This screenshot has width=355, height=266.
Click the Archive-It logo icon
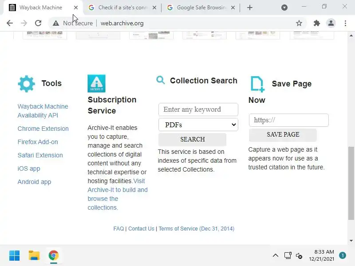[96, 83]
